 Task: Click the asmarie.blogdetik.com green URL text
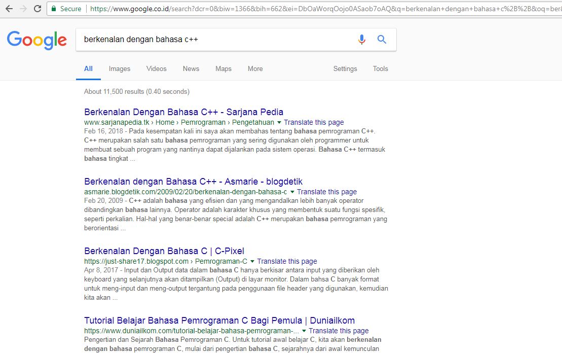[x=185, y=192]
